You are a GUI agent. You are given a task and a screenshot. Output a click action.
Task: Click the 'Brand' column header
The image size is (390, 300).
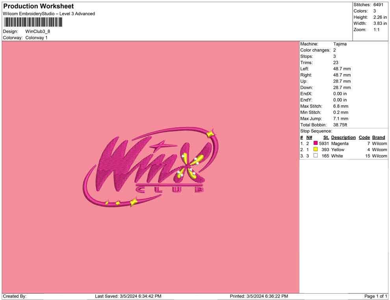tap(379, 137)
